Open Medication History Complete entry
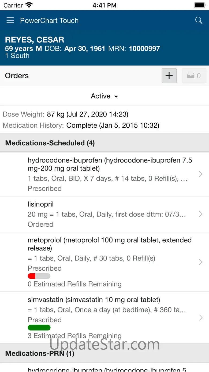The width and height of the screenshot is (209, 372). click(x=81, y=125)
